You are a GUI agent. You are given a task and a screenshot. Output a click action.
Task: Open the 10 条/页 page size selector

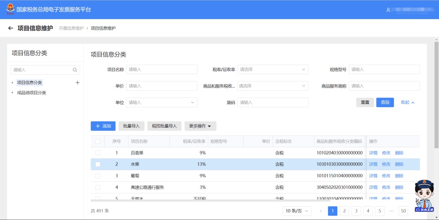pyautogui.click(x=297, y=211)
